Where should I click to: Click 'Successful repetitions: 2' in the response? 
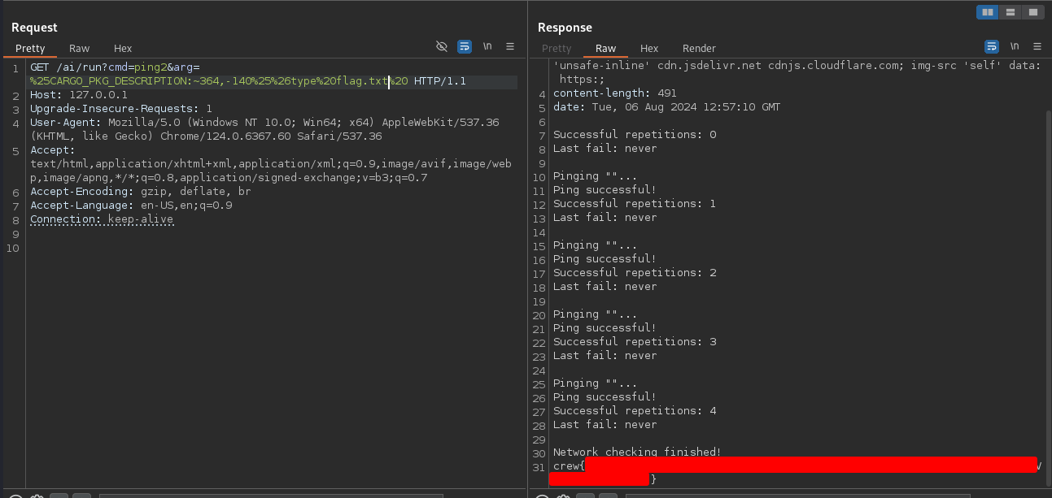[x=635, y=273]
